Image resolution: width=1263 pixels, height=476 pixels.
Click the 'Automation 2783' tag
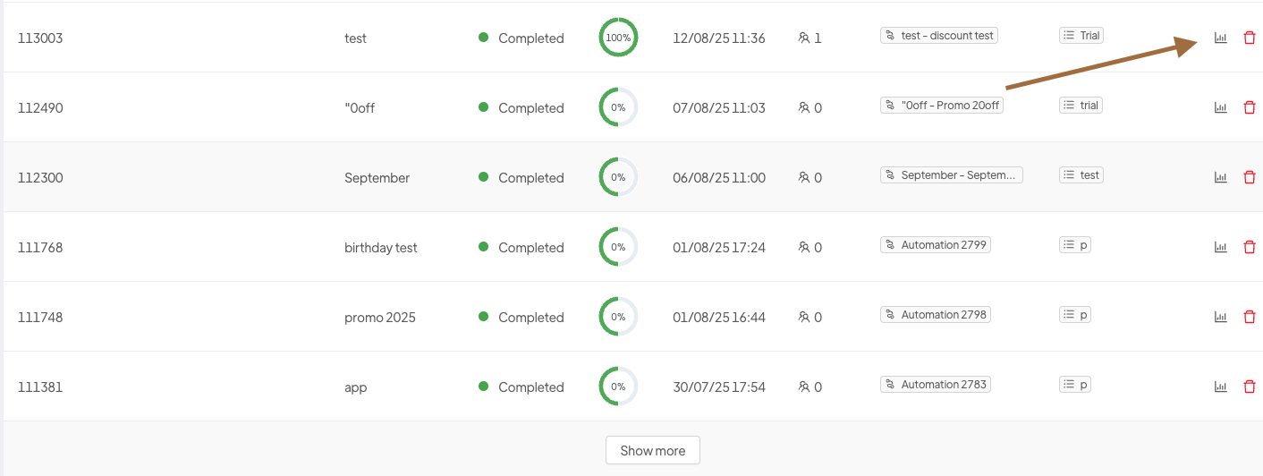pyautogui.click(x=936, y=385)
